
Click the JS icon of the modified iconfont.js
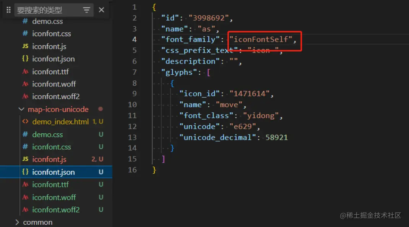[x=25, y=159]
